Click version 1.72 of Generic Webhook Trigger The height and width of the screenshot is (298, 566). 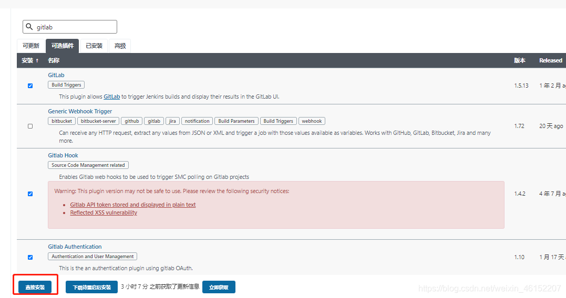pyautogui.click(x=519, y=126)
